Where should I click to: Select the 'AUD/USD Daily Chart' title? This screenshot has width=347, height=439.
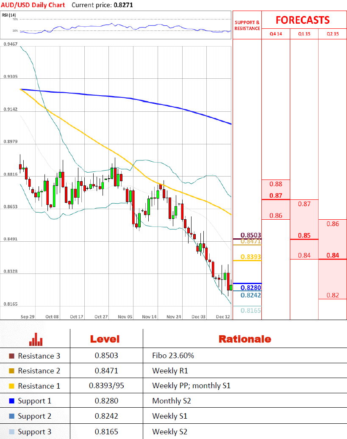33,5
